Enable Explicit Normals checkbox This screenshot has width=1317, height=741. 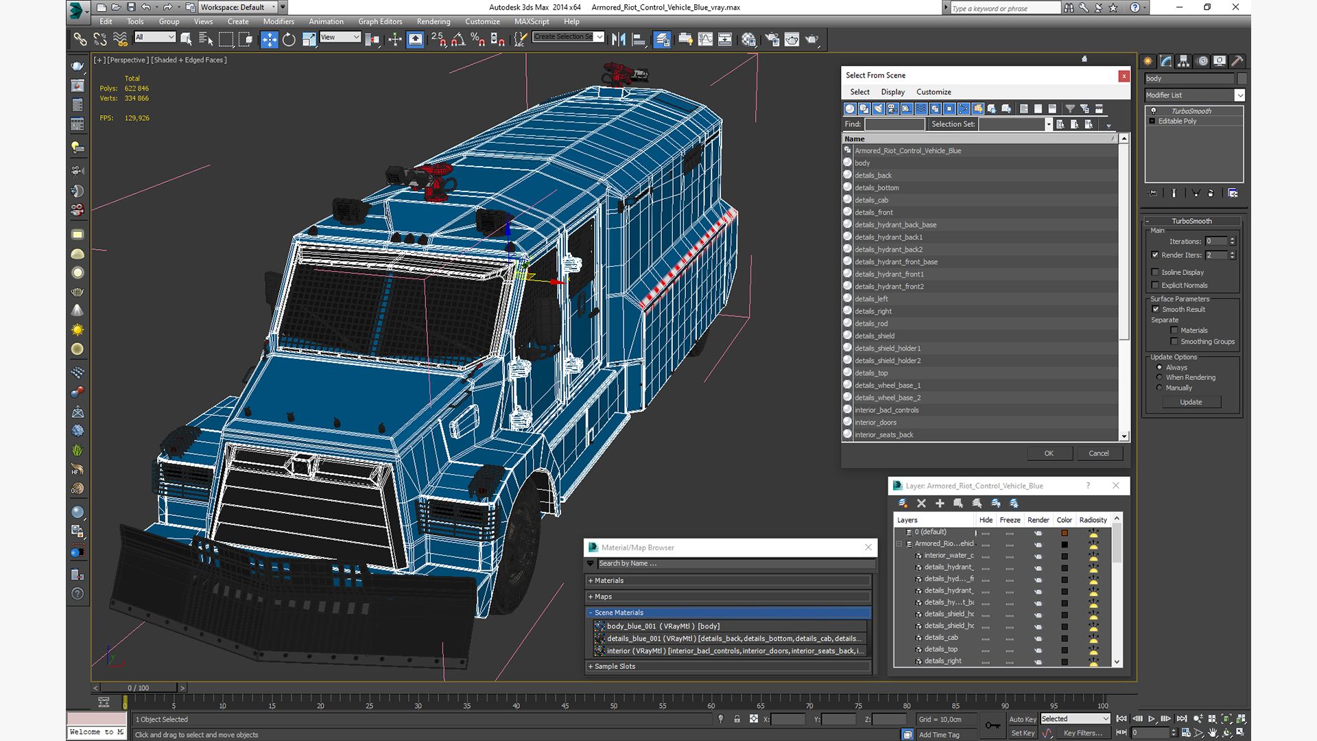[x=1155, y=285]
